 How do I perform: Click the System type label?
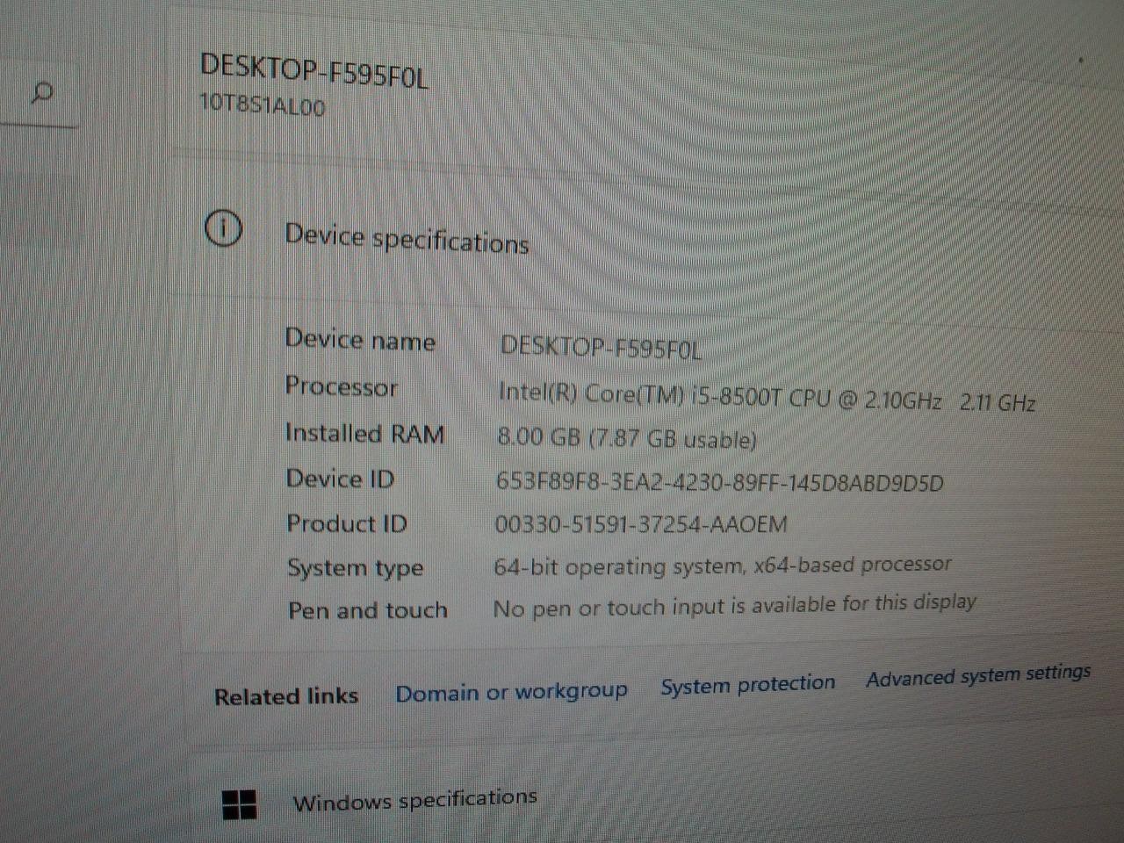tap(356, 568)
